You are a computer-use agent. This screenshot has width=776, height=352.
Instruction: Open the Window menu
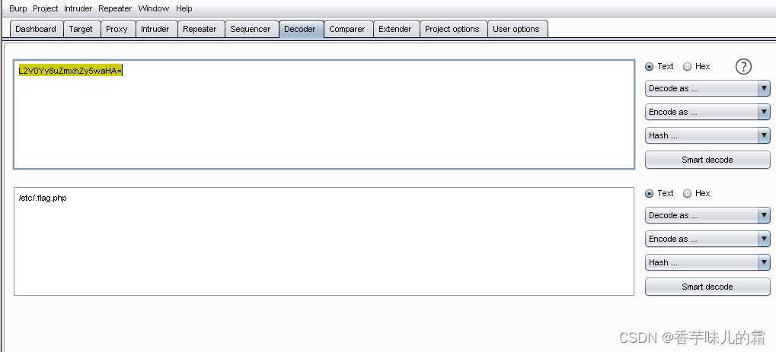point(154,8)
